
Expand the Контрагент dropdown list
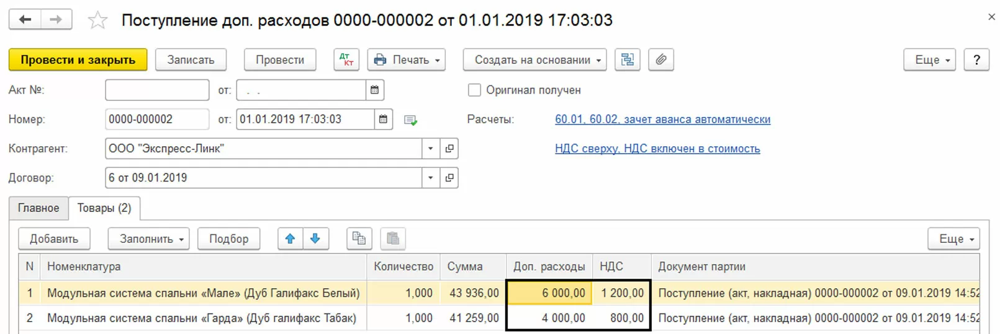pyautogui.click(x=431, y=149)
